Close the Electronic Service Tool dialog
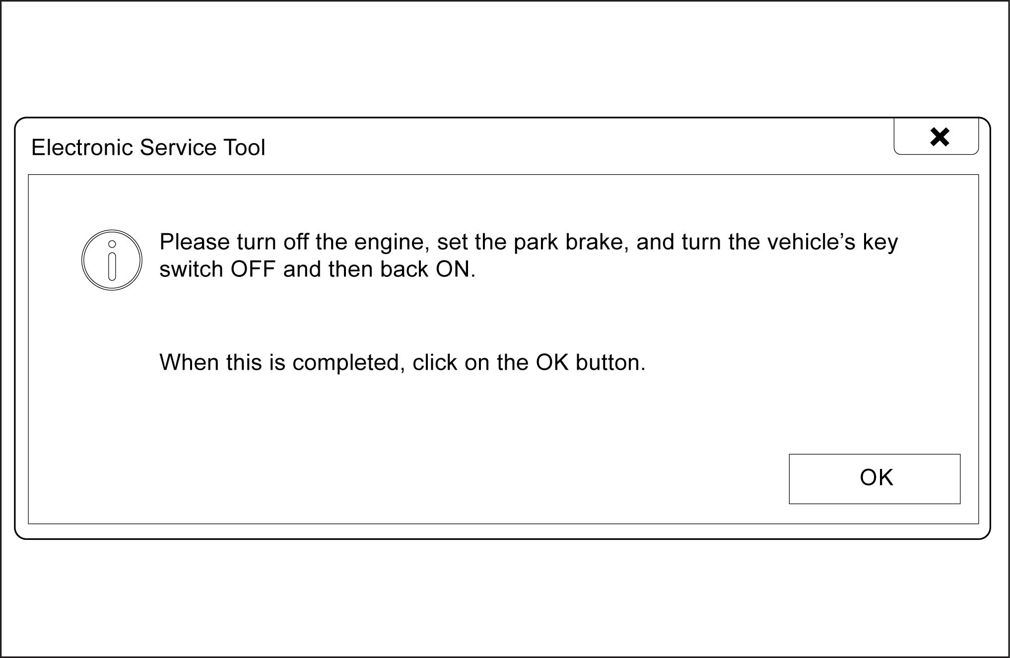This screenshot has width=1010, height=658. tap(937, 136)
